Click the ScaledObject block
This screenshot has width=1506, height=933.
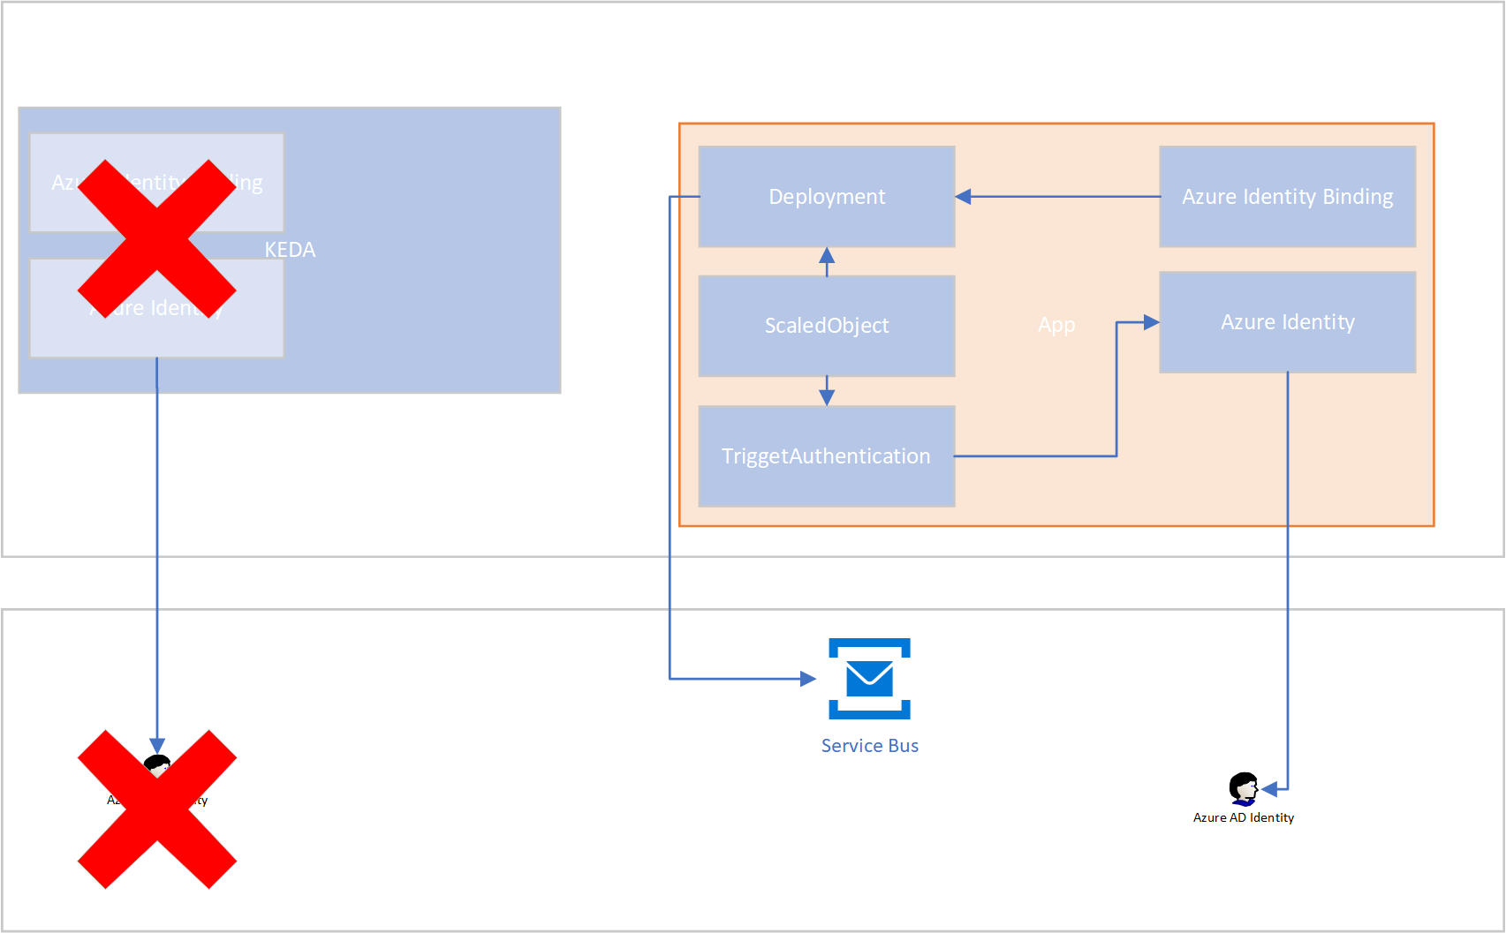pos(826,325)
